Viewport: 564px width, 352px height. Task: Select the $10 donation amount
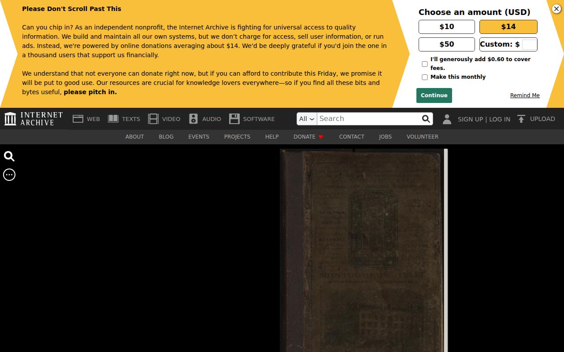(447, 27)
